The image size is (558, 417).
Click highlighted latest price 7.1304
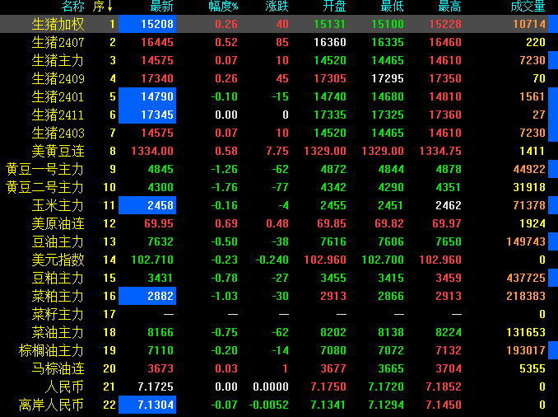tap(147, 405)
